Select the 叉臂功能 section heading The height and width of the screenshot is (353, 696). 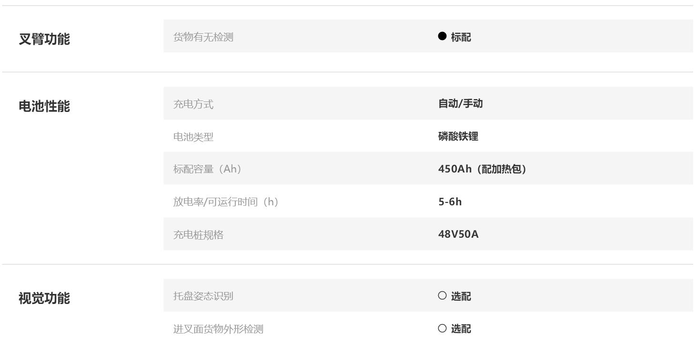pos(44,40)
